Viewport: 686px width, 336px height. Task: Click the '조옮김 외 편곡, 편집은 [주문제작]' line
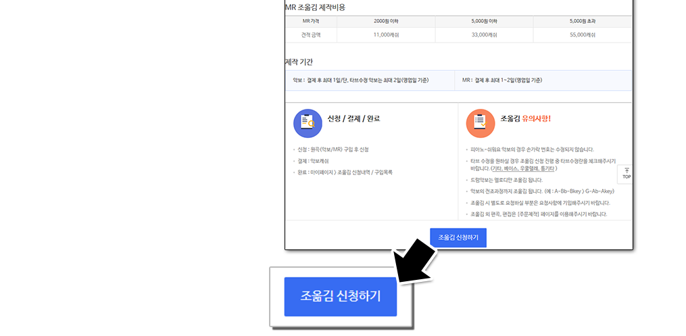(x=539, y=214)
